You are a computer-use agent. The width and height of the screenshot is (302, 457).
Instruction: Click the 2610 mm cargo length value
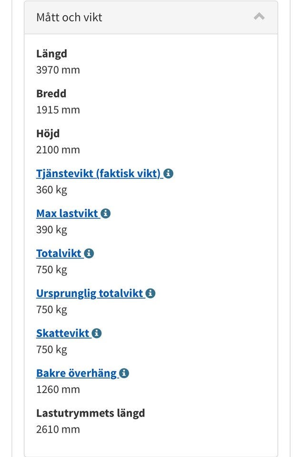[x=58, y=429]
